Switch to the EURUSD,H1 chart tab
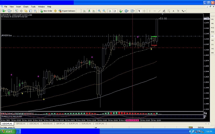 point(86,124)
